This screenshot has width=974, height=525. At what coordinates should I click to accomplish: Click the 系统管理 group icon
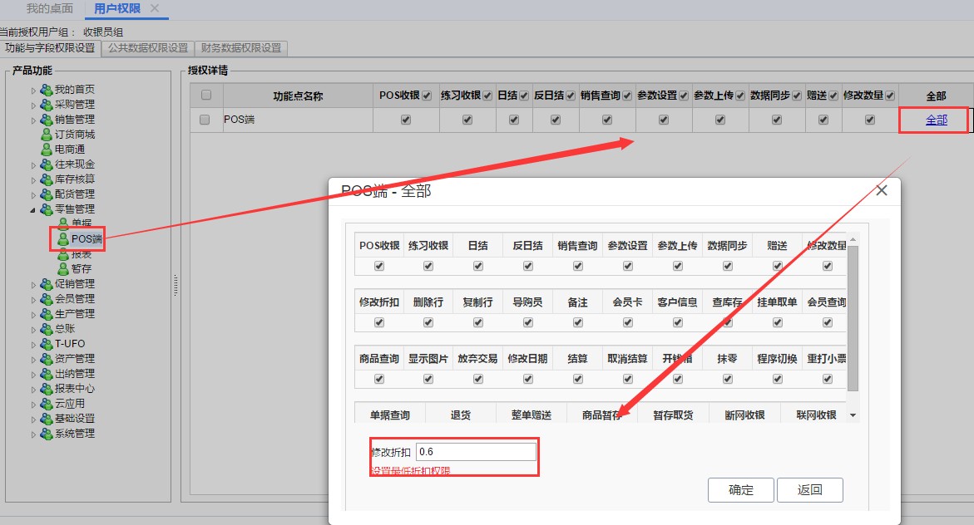coord(47,434)
